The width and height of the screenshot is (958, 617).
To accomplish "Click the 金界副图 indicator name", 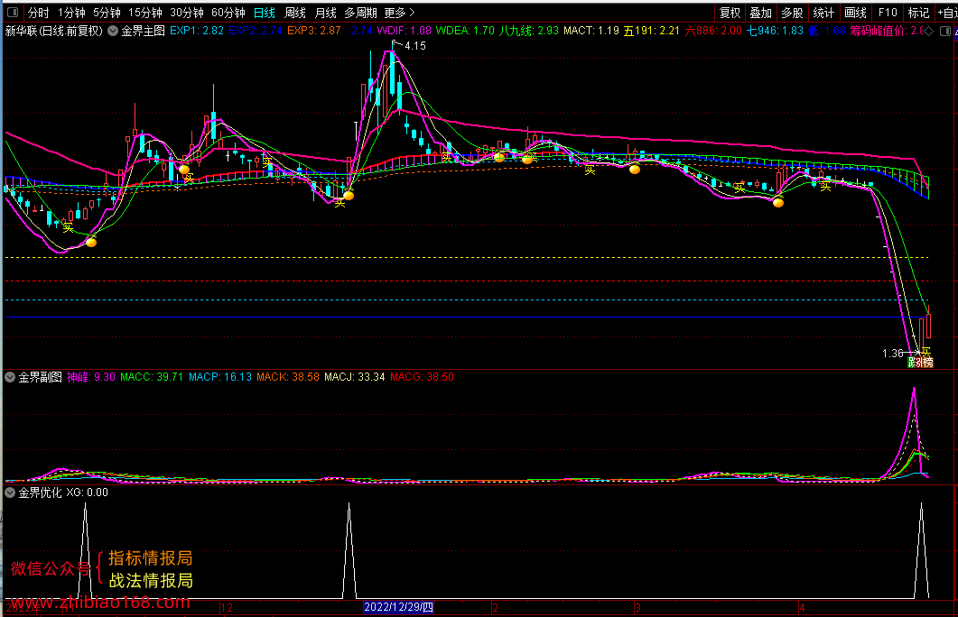I will click(41, 377).
